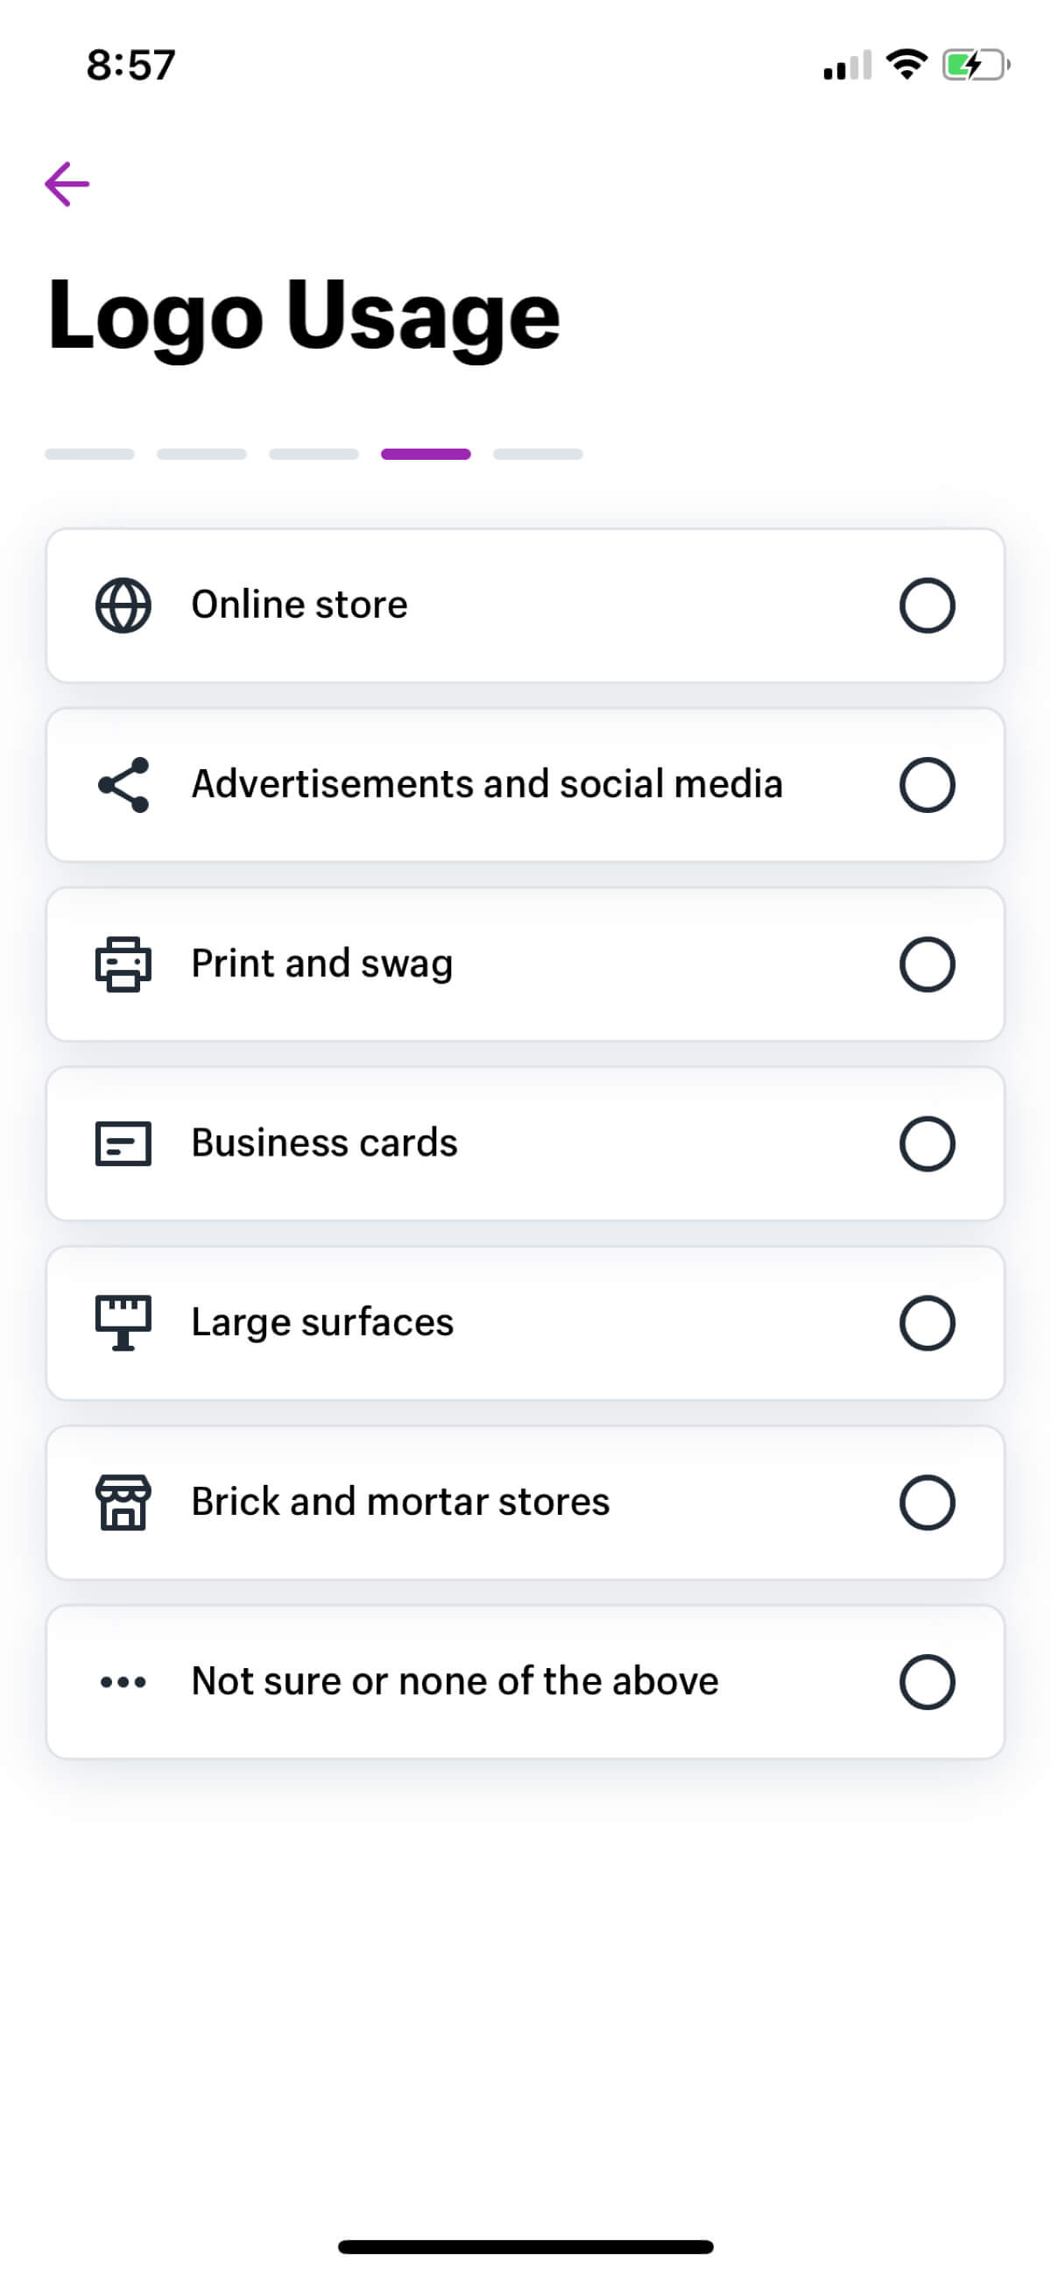1051x2277 pixels.
Task: Click the globe icon for Online store
Action: click(123, 605)
